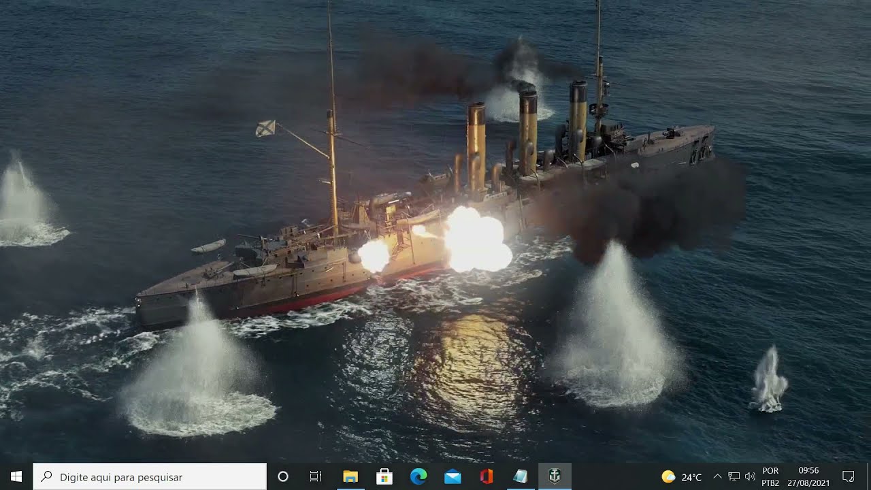Screen dimensions: 871x490
Task: Launch Microsoft Store from the taskbar
Action: [x=384, y=476]
